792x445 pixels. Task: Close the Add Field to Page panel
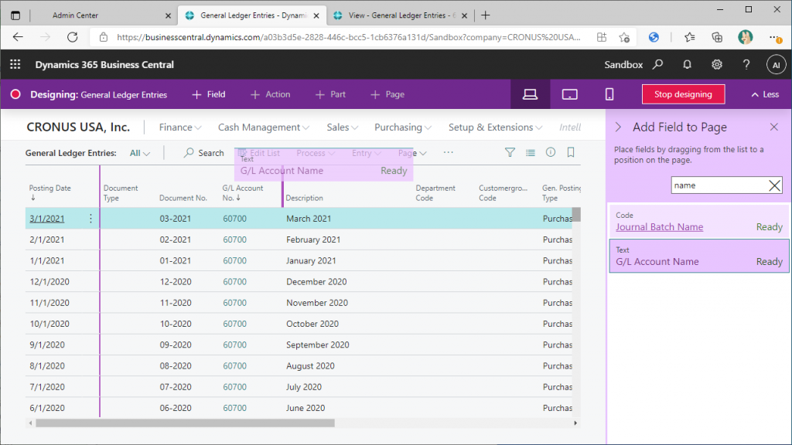[773, 127]
